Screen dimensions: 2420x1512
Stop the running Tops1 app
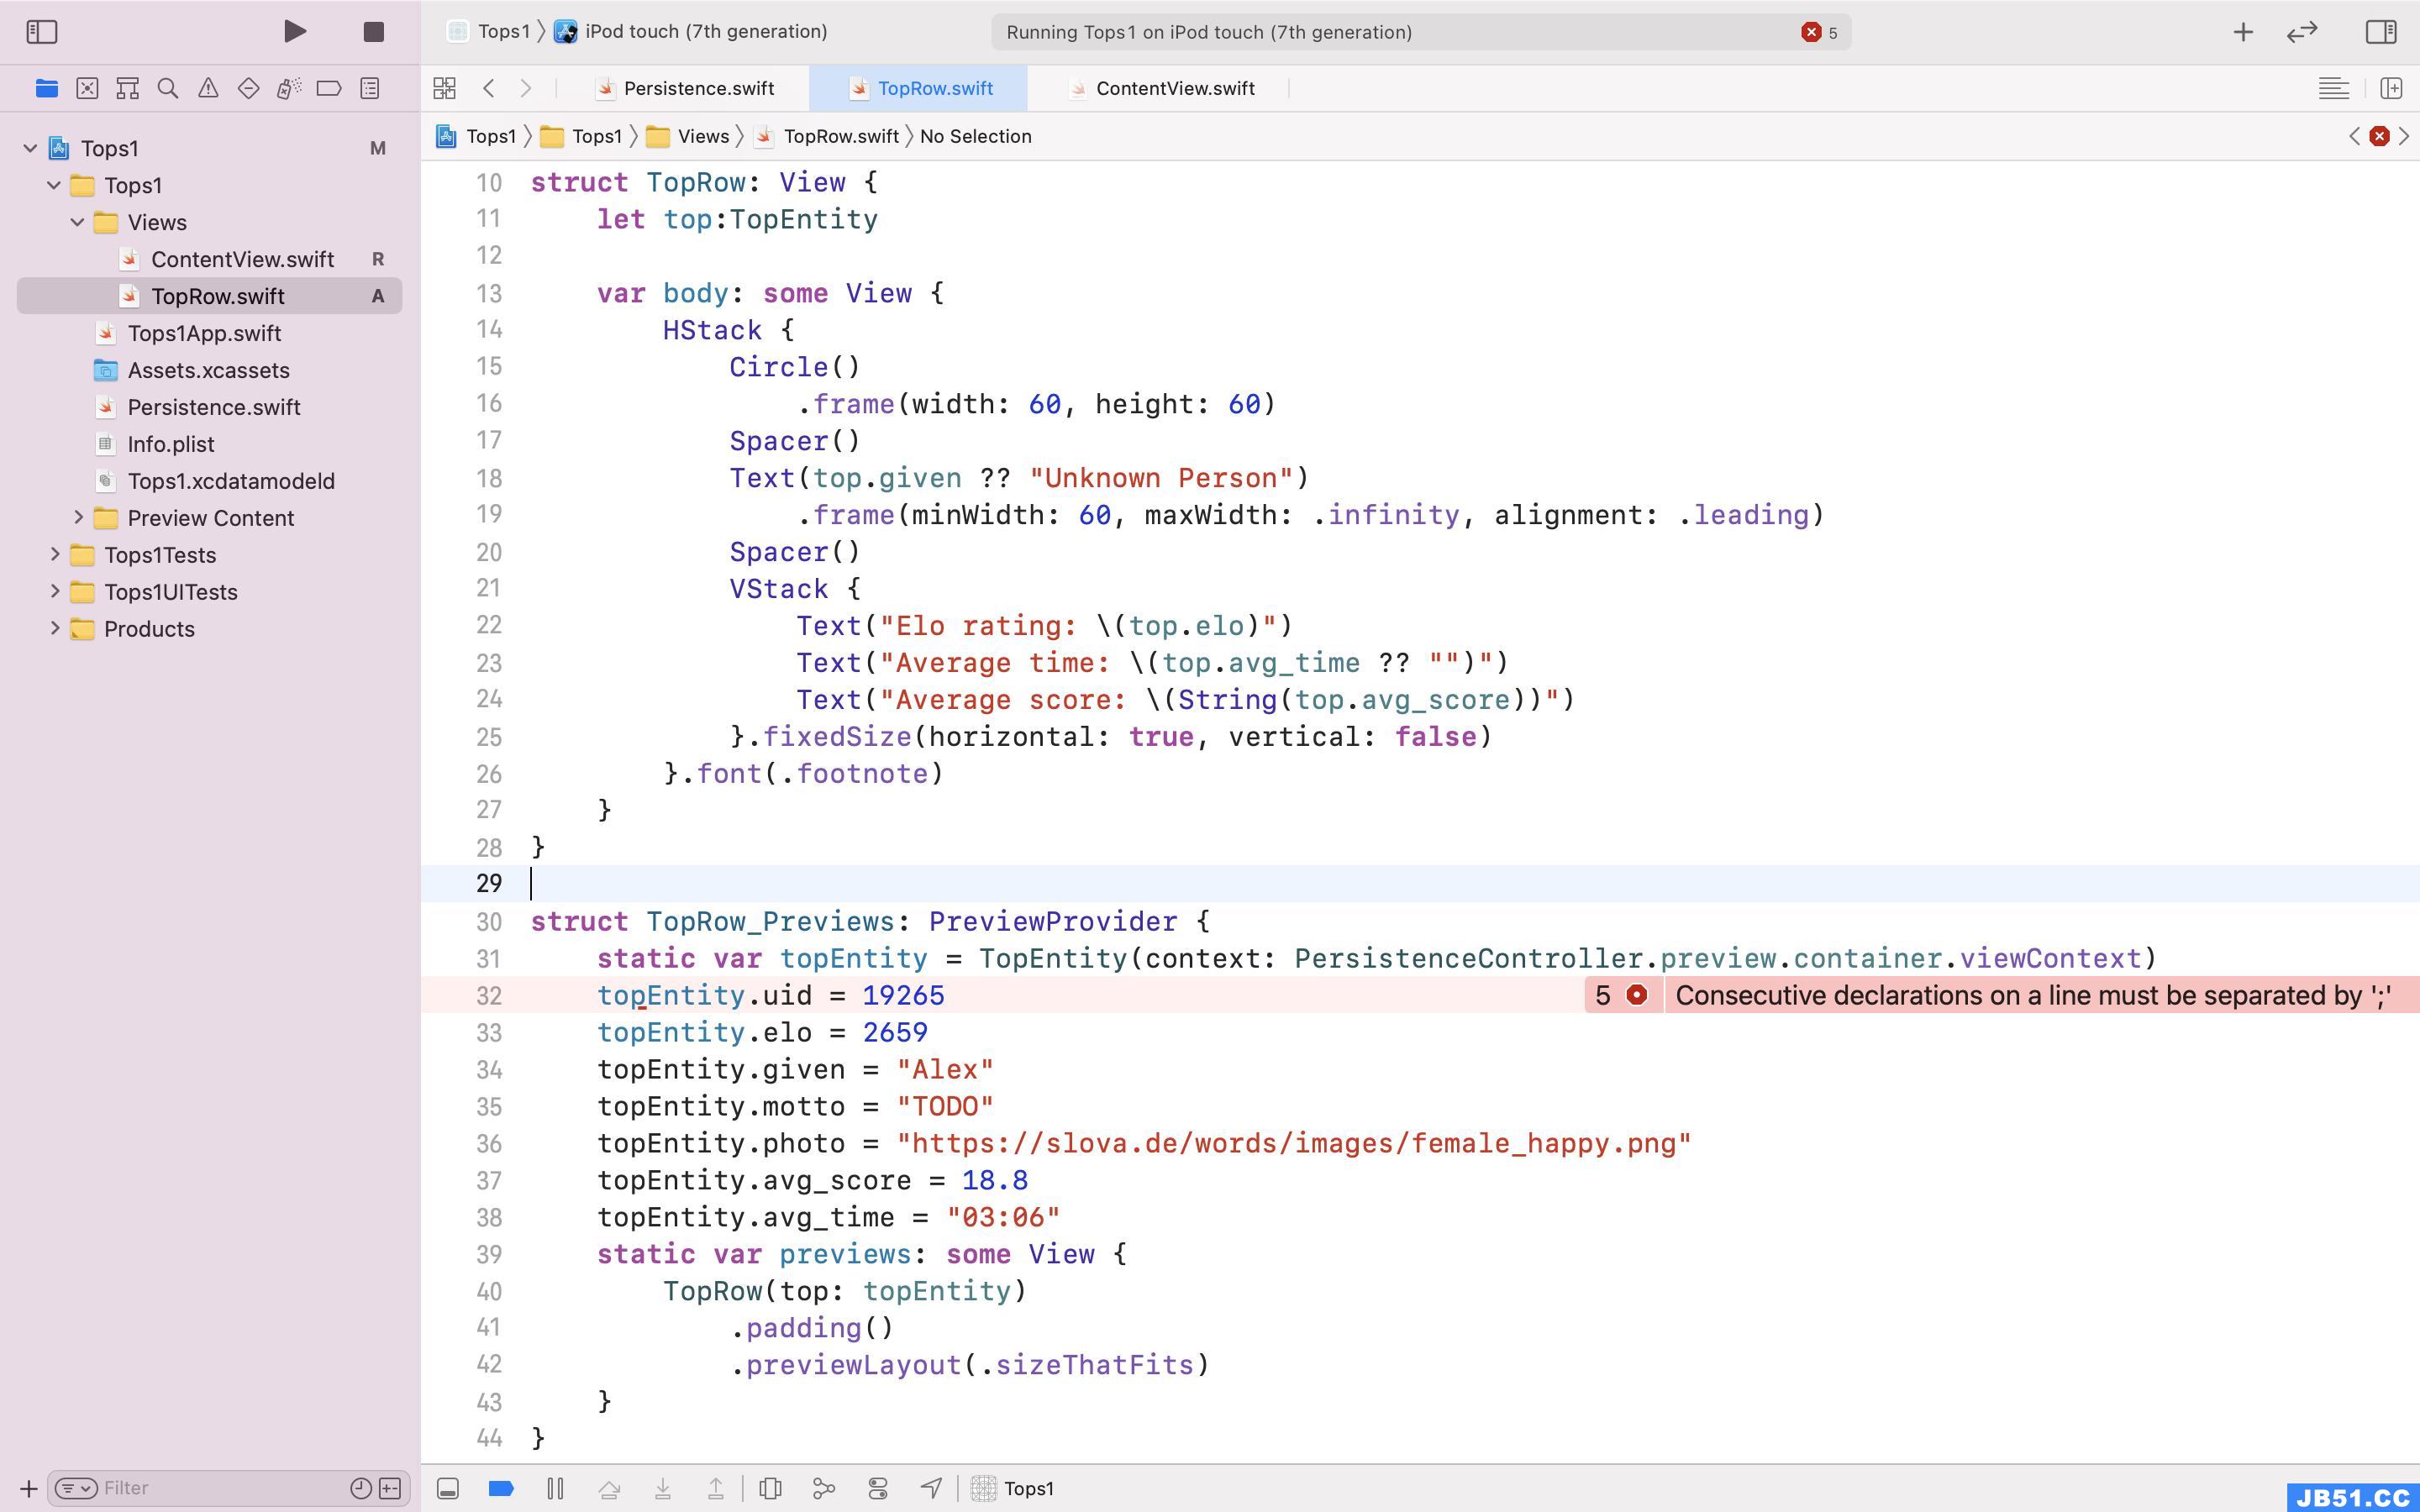(x=374, y=32)
